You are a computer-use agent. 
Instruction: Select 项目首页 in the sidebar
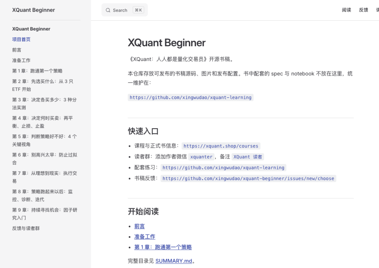(x=21, y=39)
